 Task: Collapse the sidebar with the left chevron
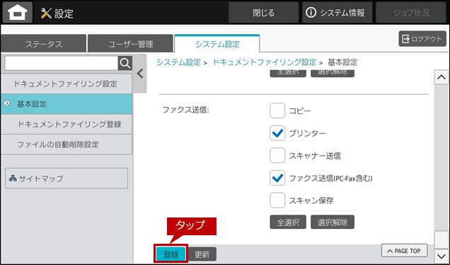point(140,74)
